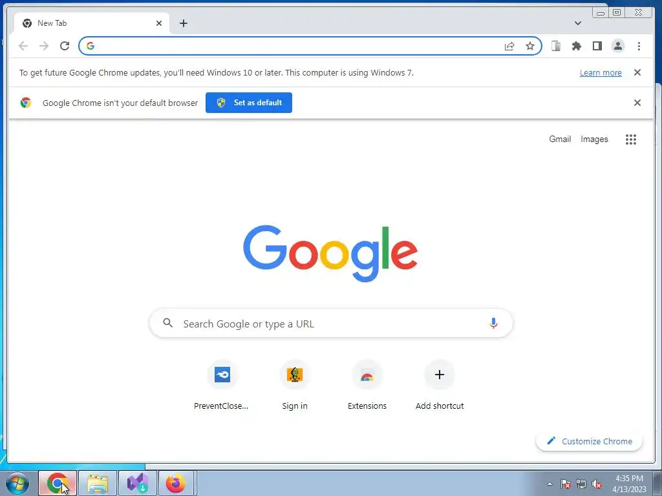Click the Search Google or type a URL box

[331, 324]
